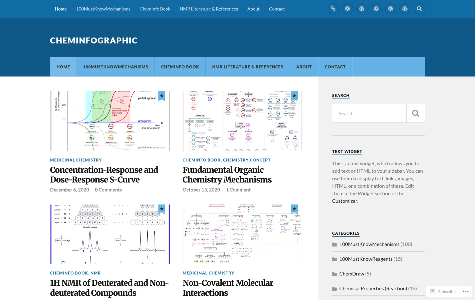Click the chain link icon in header

click(333, 9)
